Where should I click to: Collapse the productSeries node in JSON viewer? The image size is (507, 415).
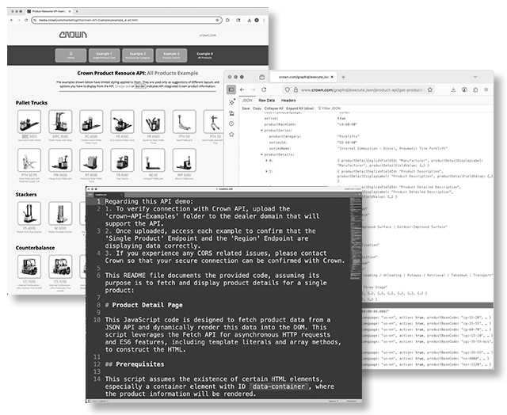click(261, 130)
